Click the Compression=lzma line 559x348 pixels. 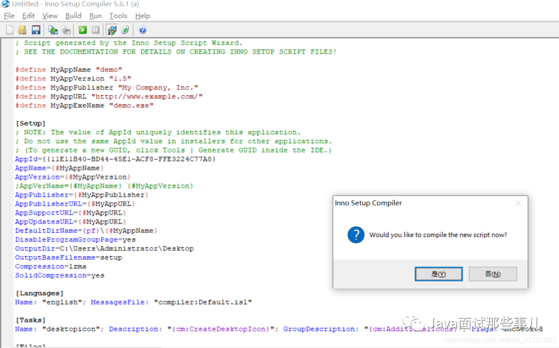tap(51, 266)
